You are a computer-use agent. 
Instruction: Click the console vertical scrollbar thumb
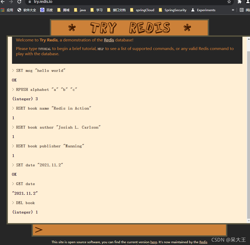click(x=249, y=135)
